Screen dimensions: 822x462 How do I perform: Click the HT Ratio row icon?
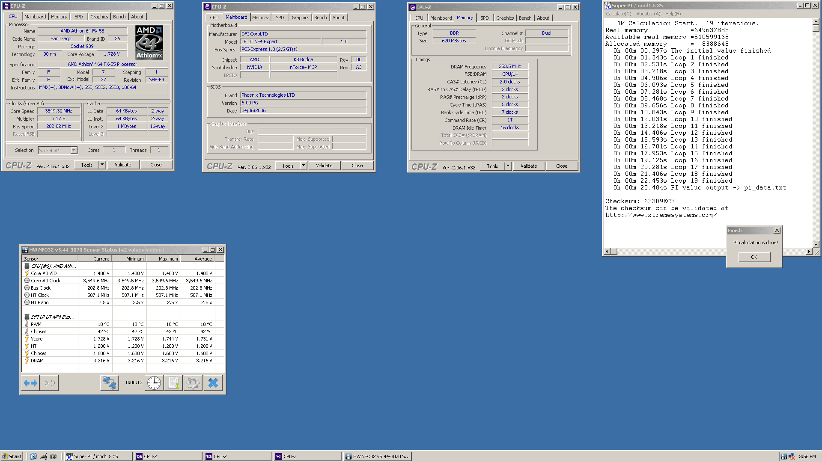coord(27,302)
